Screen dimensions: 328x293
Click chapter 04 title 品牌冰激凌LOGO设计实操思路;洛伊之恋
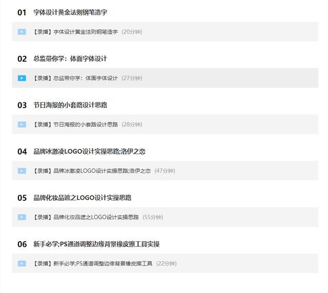(x=90, y=152)
